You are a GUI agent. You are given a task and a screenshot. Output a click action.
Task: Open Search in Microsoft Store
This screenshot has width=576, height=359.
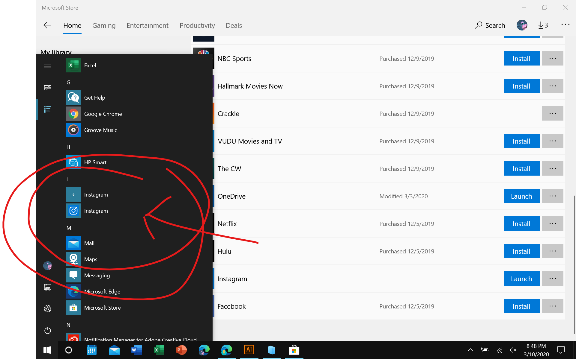pos(490,25)
